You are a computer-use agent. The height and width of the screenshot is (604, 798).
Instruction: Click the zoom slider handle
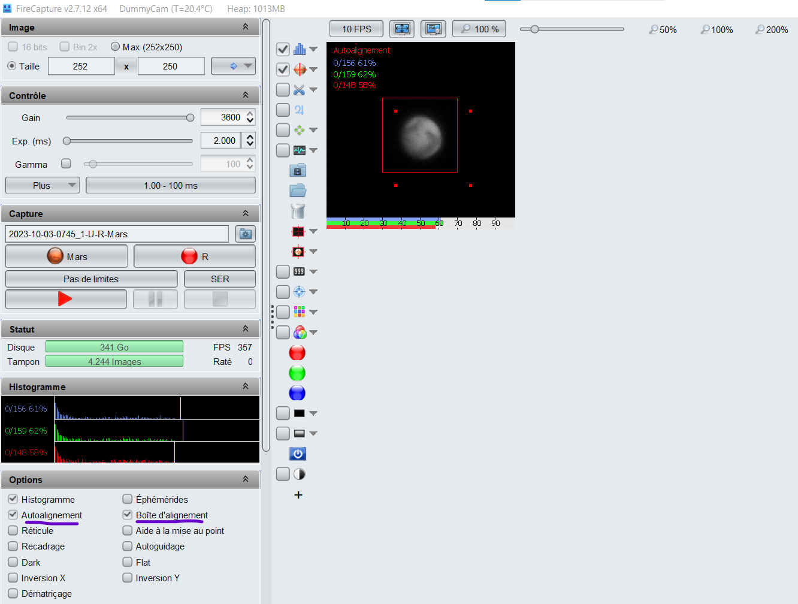[x=534, y=29]
